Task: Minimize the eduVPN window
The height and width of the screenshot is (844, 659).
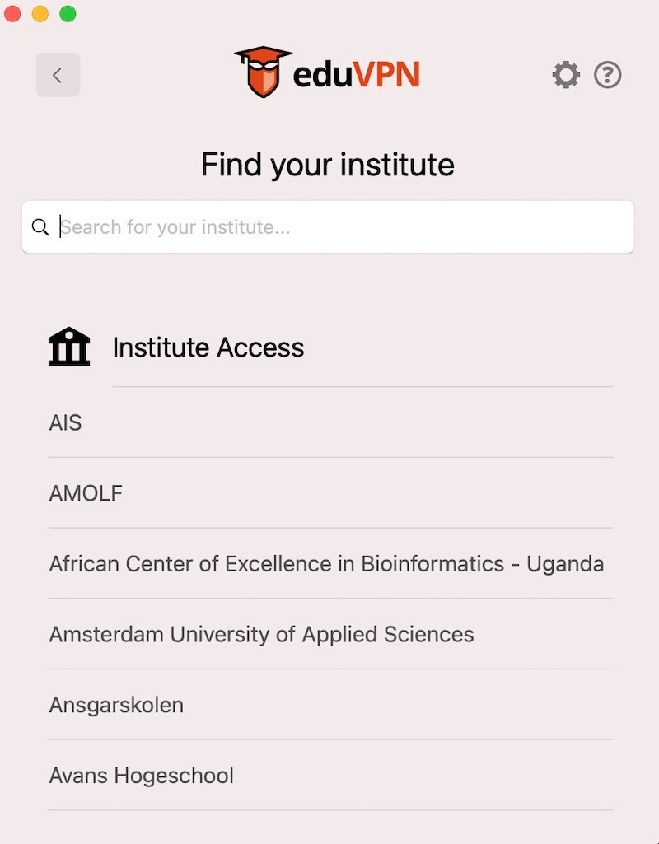Action: coord(40,14)
